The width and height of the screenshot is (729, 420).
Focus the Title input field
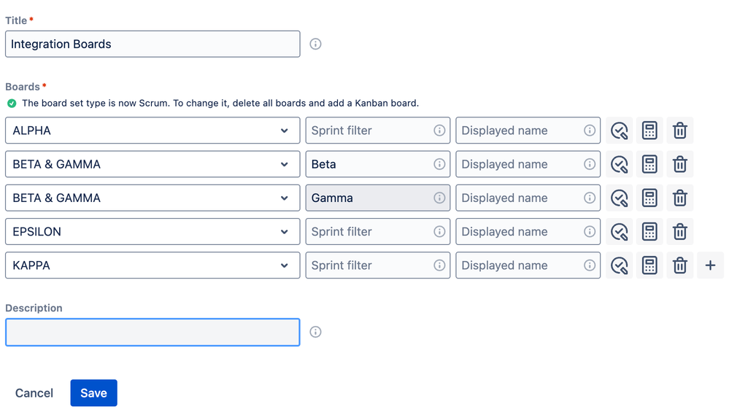[152, 44]
